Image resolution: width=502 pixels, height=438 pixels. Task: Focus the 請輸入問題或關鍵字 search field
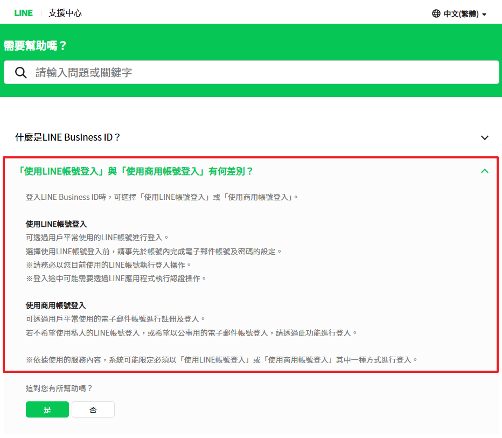(x=259, y=73)
